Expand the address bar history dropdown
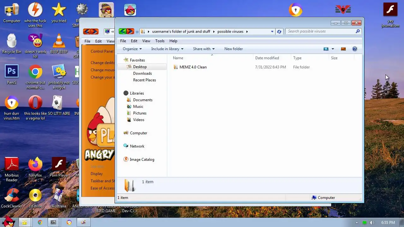The image size is (404, 227). [x=272, y=32]
